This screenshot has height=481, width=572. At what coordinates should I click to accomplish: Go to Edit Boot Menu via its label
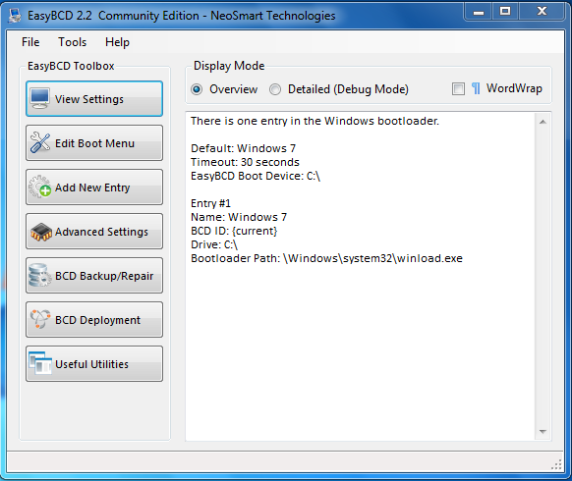pyautogui.click(x=95, y=143)
